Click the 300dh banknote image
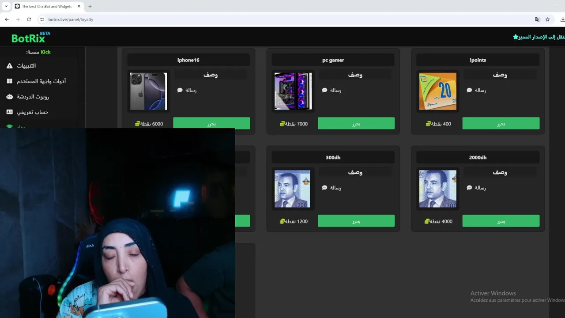Screen dimensions: 565x318 coord(292,189)
